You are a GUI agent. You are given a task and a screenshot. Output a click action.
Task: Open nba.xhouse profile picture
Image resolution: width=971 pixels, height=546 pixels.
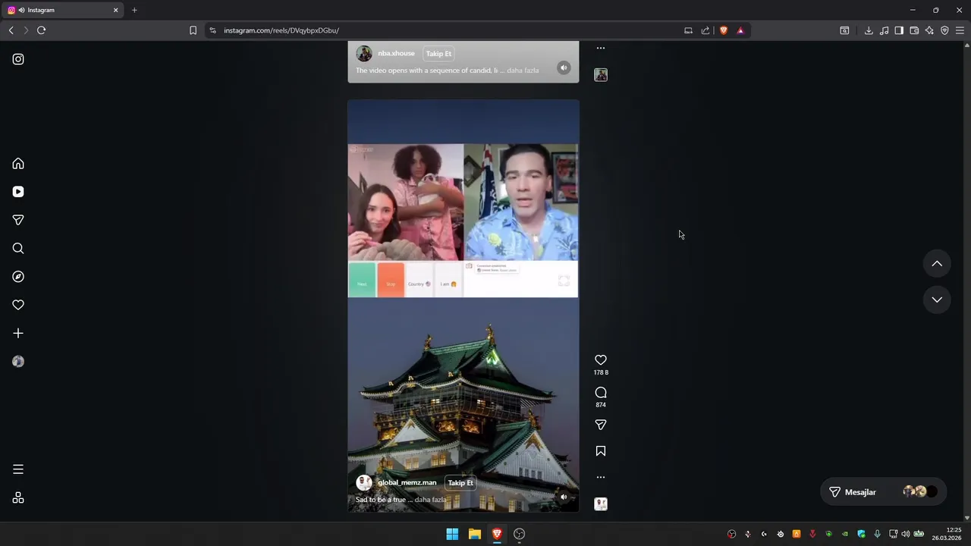click(x=364, y=54)
